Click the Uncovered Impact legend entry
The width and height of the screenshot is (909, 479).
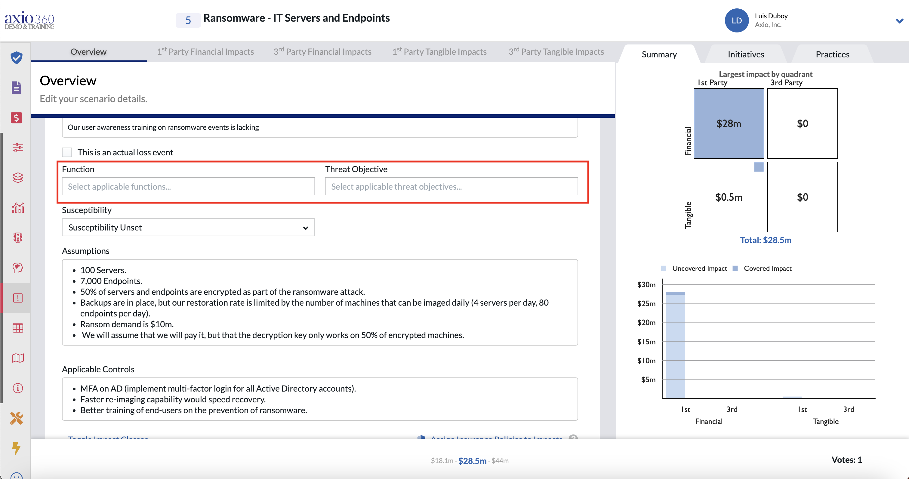(694, 268)
